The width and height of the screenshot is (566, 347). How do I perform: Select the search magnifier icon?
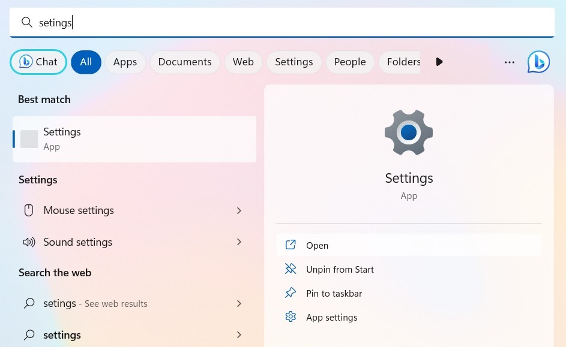(x=27, y=22)
